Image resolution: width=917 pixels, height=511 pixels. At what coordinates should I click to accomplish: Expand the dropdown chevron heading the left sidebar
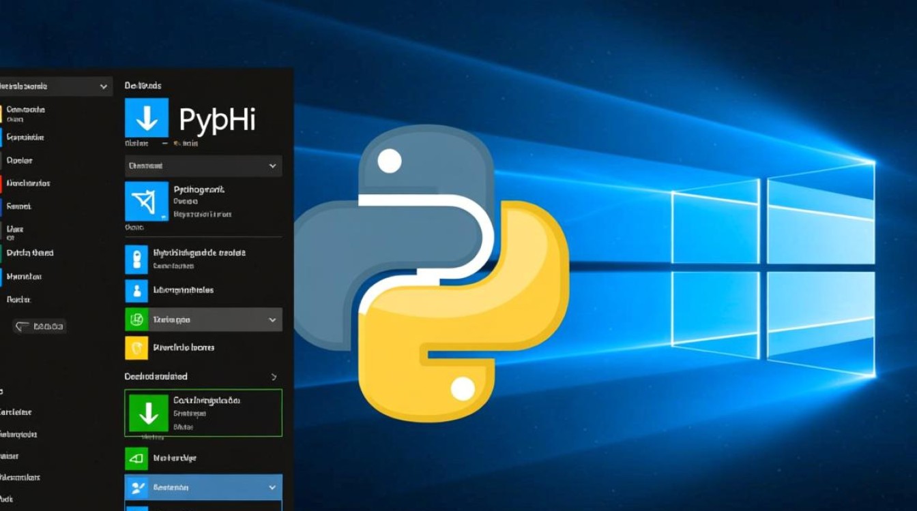pyautogui.click(x=104, y=87)
